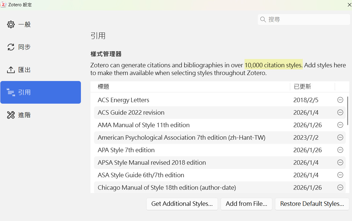Click Restore Default Styles button
The image size is (352, 221).
click(312, 204)
